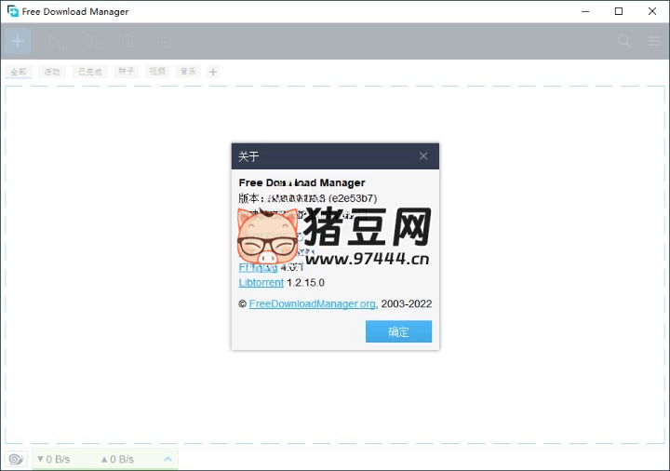
Task: Click the pause downloads toolbar icon
Action: (92, 42)
